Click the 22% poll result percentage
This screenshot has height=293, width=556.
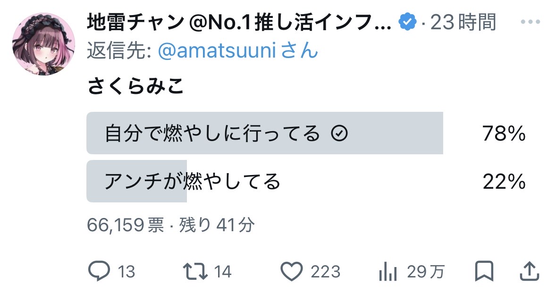point(504,182)
